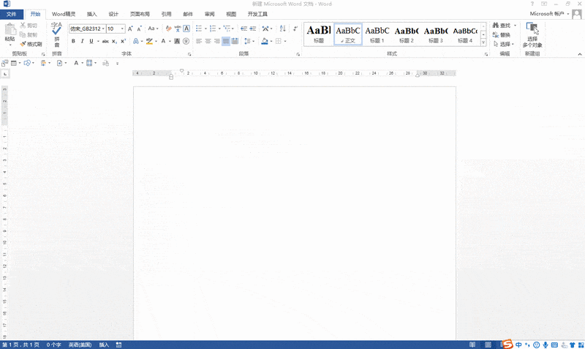This screenshot has height=349, width=585.
Task: Open the bullet list icon
Action: coord(199,29)
